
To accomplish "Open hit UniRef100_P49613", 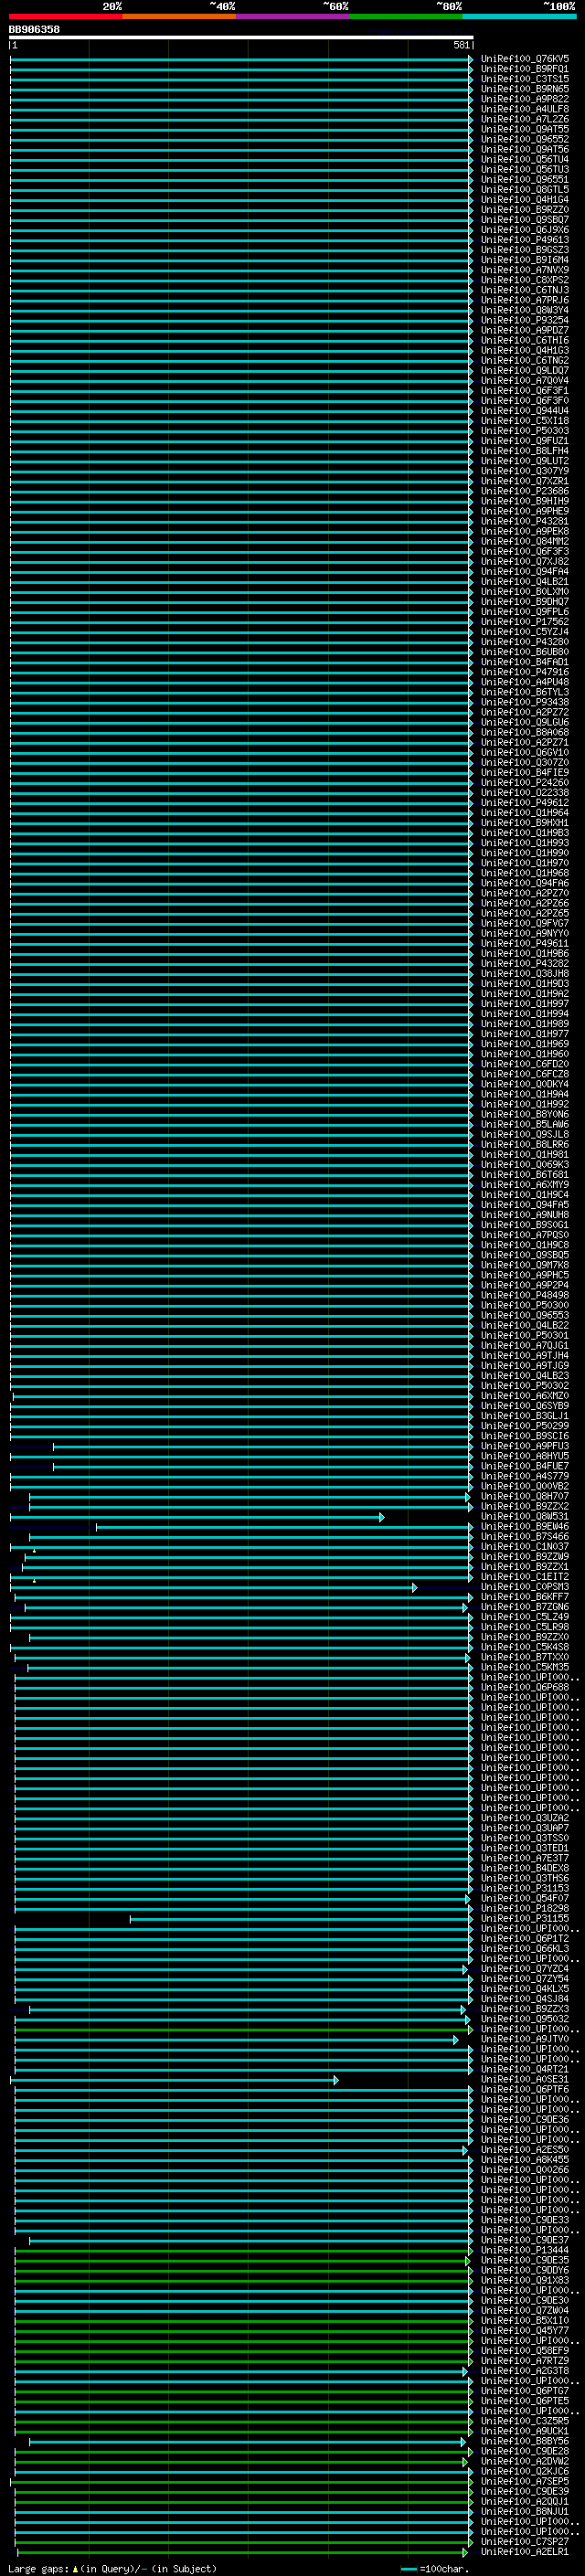I will point(524,240).
